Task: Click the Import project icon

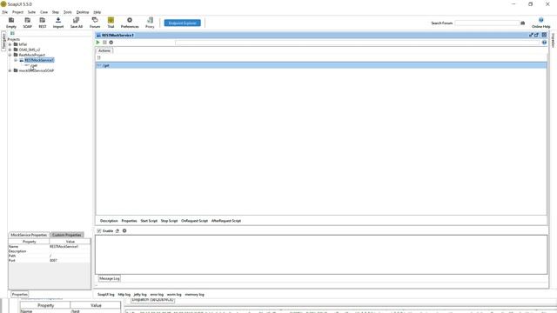Action: click(x=58, y=23)
